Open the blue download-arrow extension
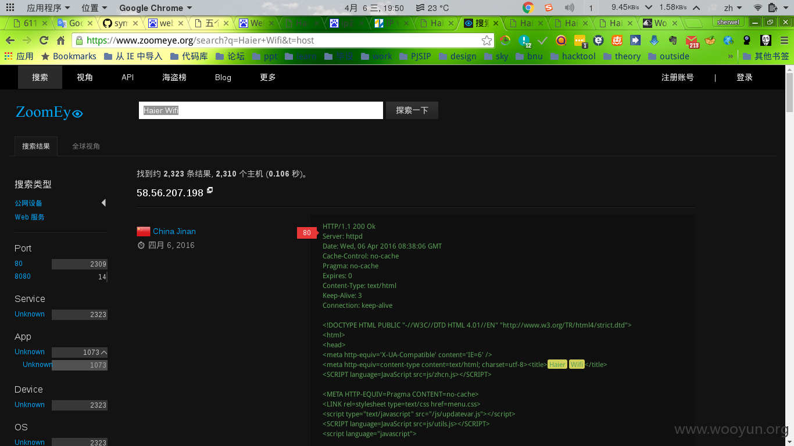 [654, 41]
